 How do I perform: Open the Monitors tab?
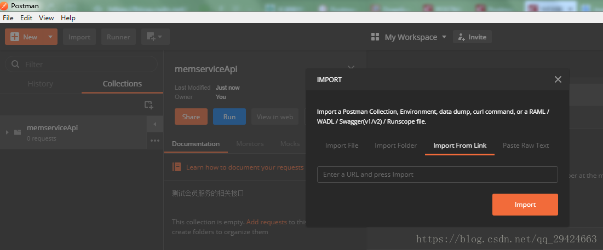250,144
